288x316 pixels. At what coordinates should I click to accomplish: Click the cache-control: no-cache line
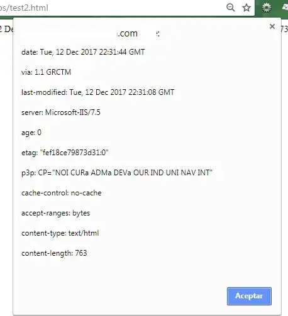pos(62,193)
